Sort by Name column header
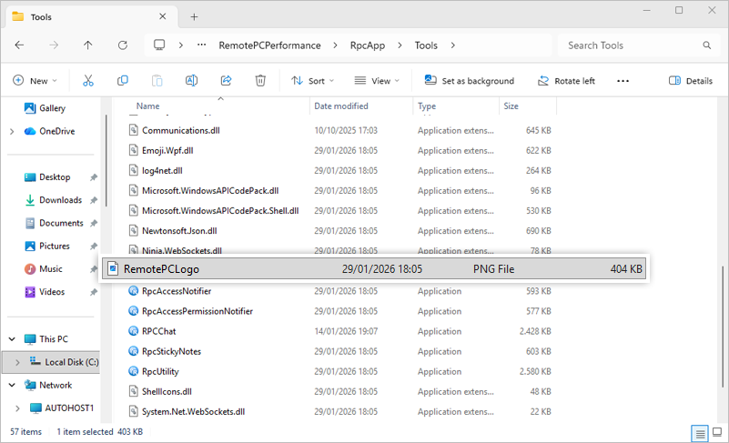This screenshot has height=443, width=729. (147, 106)
